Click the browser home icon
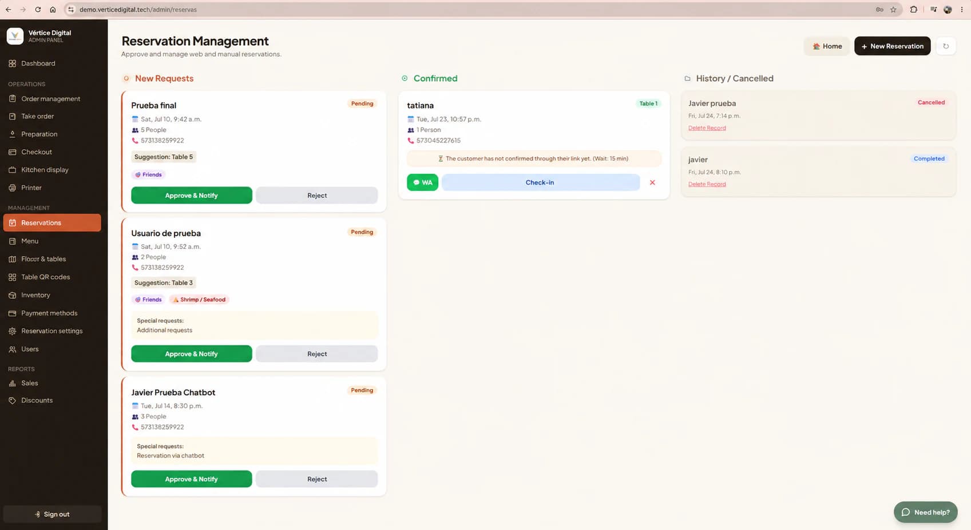The width and height of the screenshot is (971, 530). click(x=53, y=10)
